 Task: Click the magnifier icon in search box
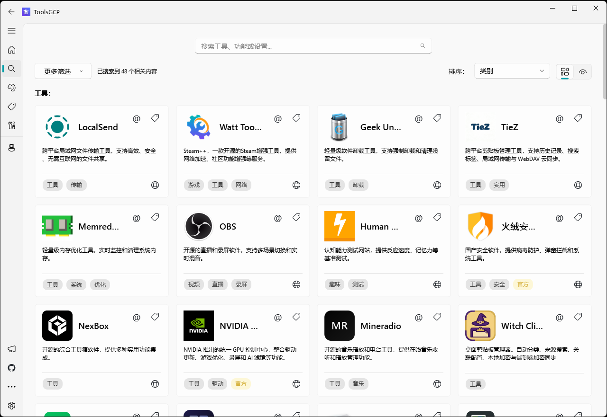click(423, 46)
